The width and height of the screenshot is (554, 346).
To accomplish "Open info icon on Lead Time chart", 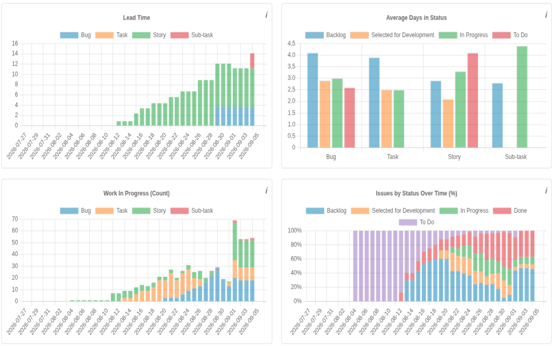I will [267, 15].
